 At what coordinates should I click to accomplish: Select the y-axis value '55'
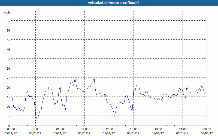[8, 21]
